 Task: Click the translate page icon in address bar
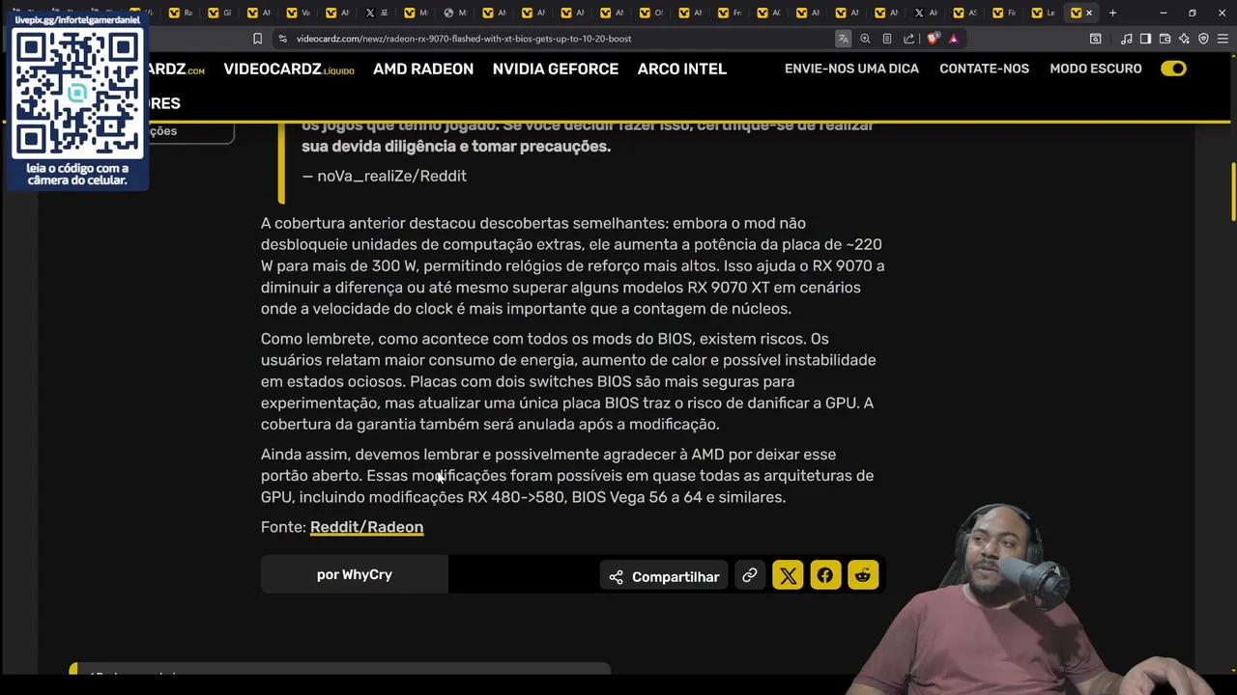844,39
